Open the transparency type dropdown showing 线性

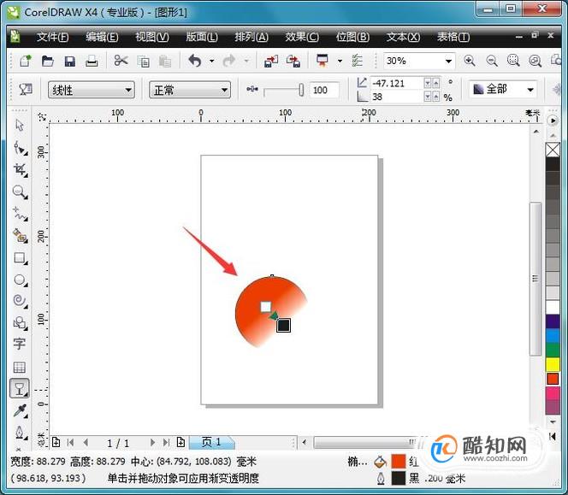92,90
